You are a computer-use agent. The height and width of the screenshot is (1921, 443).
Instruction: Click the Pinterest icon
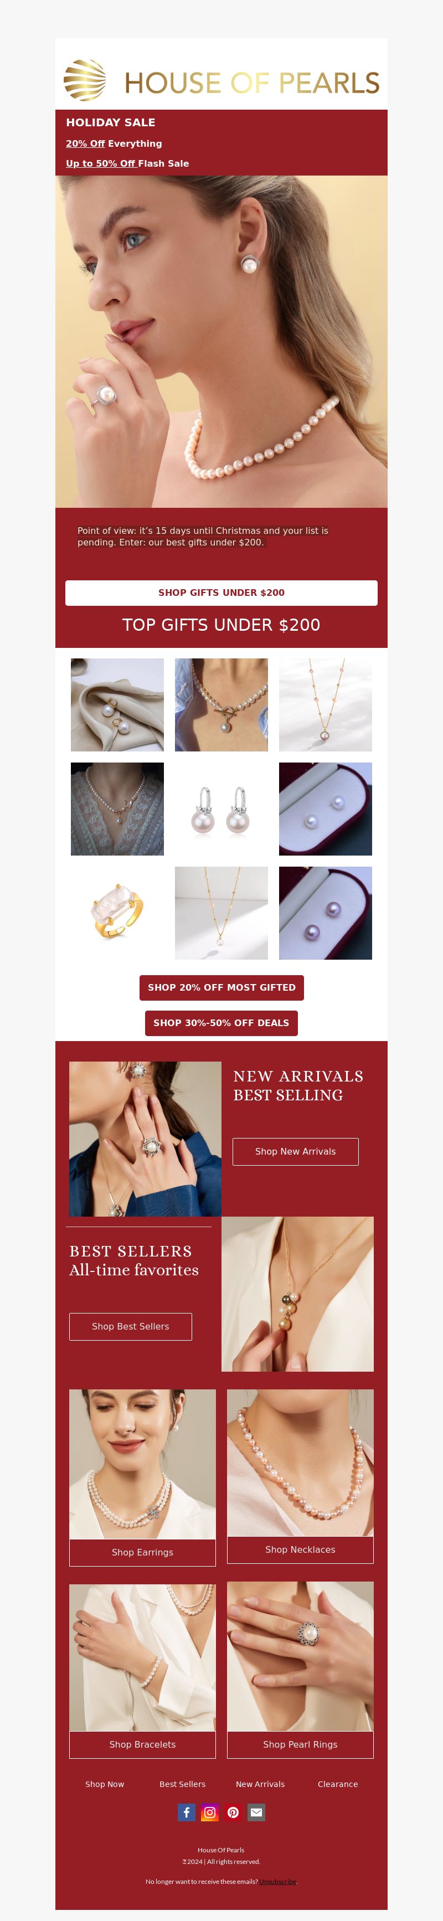click(x=233, y=1812)
